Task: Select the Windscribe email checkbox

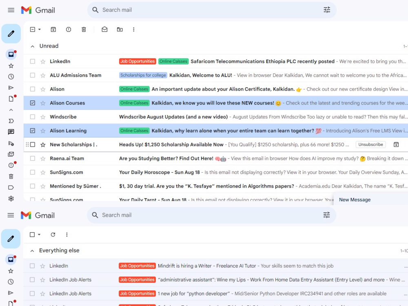Action: click(x=33, y=117)
